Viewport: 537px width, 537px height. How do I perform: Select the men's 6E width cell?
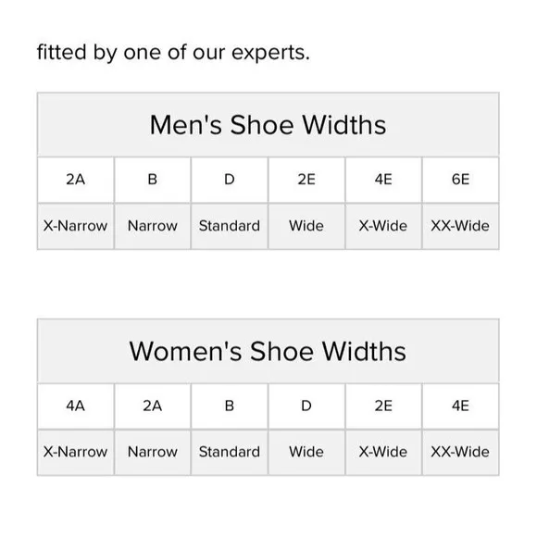coord(461,180)
